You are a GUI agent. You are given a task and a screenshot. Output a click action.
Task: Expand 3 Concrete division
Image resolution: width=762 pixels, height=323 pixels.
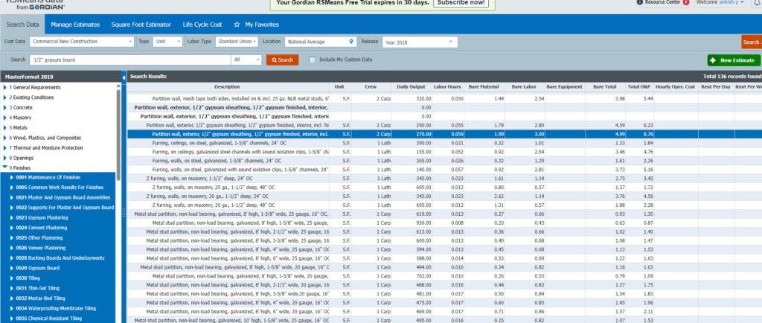tap(5, 108)
